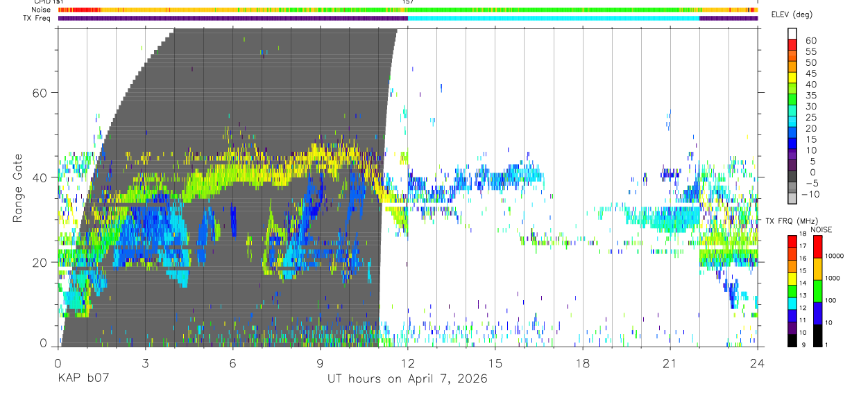Click the ELEV color bar value "55"
852x393 pixels.
click(x=810, y=52)
